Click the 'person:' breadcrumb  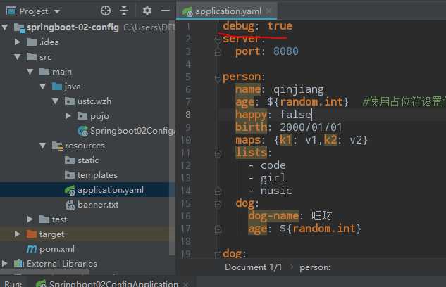point(315,267)
